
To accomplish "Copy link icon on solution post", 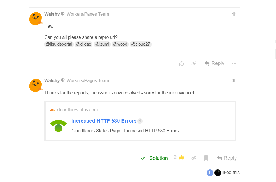I will click(x=194, y=158).
